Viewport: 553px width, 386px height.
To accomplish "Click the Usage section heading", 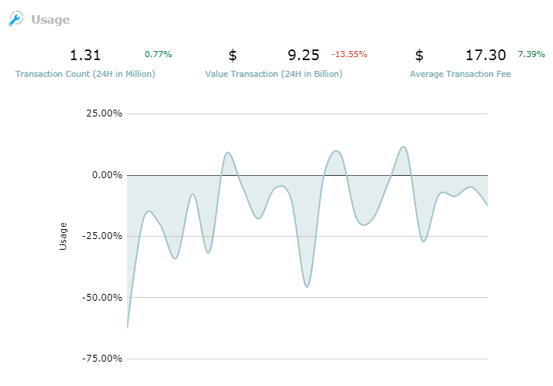I will [50, 20].
